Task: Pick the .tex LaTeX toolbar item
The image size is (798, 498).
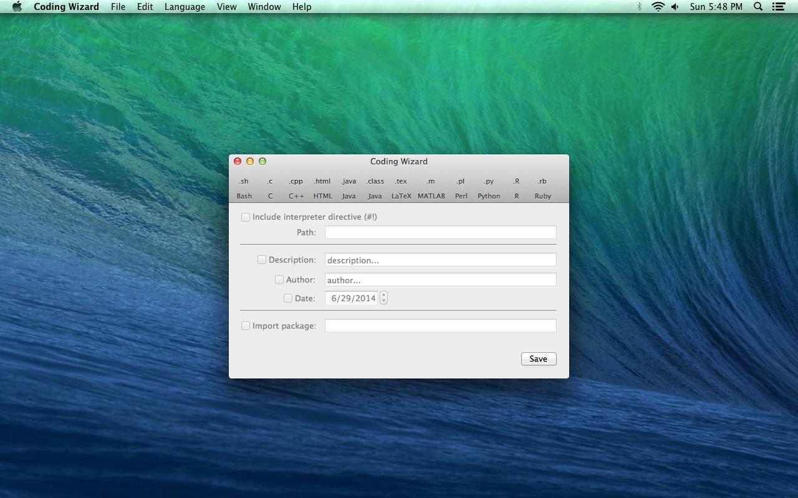Action: pyautogui.click(x=401, y=188)
